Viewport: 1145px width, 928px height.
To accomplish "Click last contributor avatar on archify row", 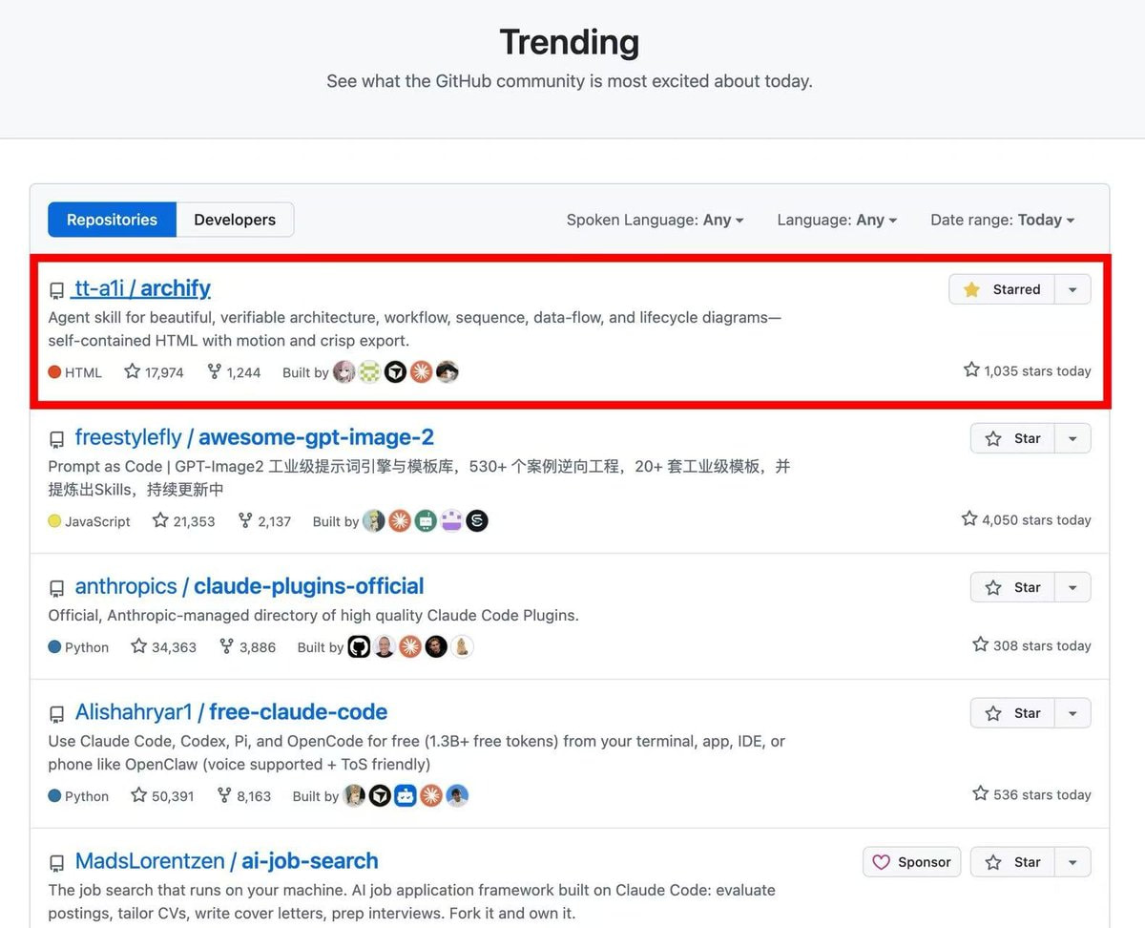I will coord(448,371).
